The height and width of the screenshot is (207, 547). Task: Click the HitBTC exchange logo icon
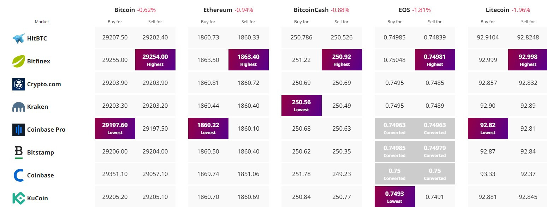19,38
